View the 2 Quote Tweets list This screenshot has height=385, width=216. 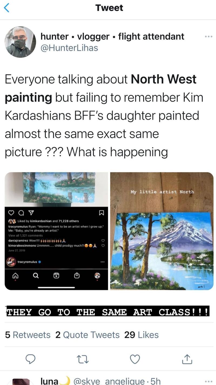point(87,335)
